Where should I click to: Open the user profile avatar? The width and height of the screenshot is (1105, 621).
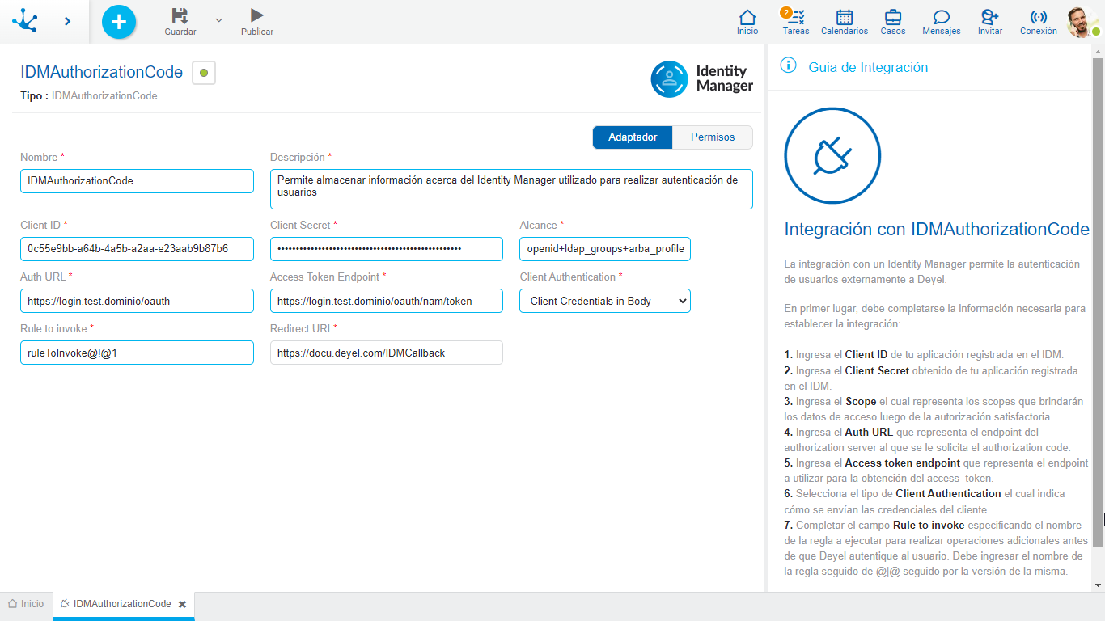coord(1082,22)
